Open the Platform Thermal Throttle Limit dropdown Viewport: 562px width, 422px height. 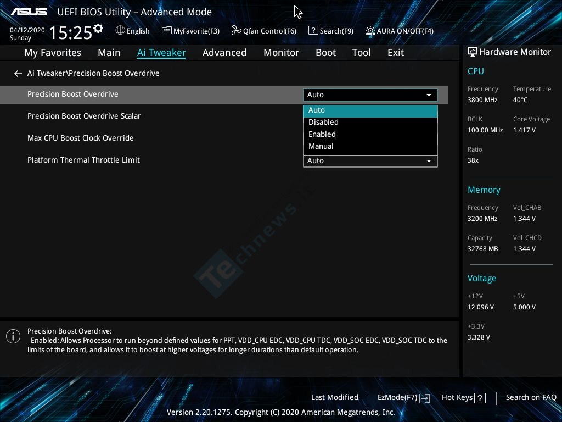point(370,161)
